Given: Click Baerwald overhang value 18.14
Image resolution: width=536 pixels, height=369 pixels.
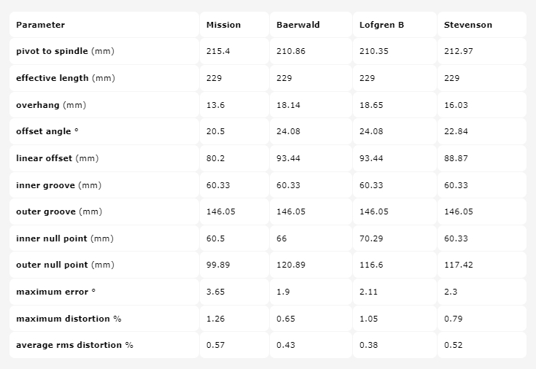Looking at the screenshot, I should pyautogui.click(x=287, y=105).
